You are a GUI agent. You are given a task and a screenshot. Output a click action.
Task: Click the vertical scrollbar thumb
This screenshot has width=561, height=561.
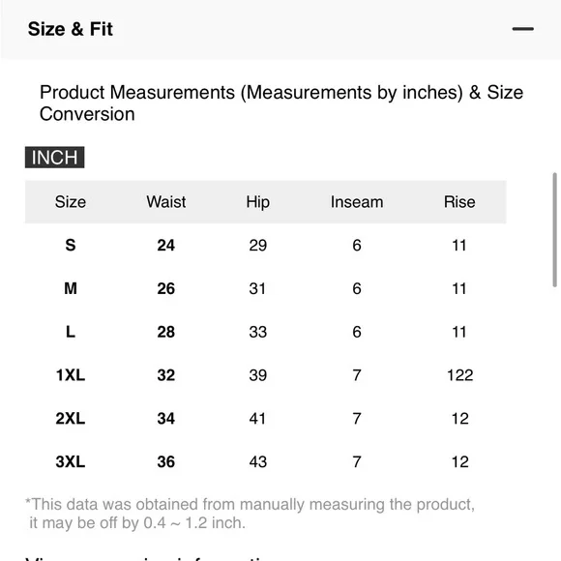tap(554, 229)
